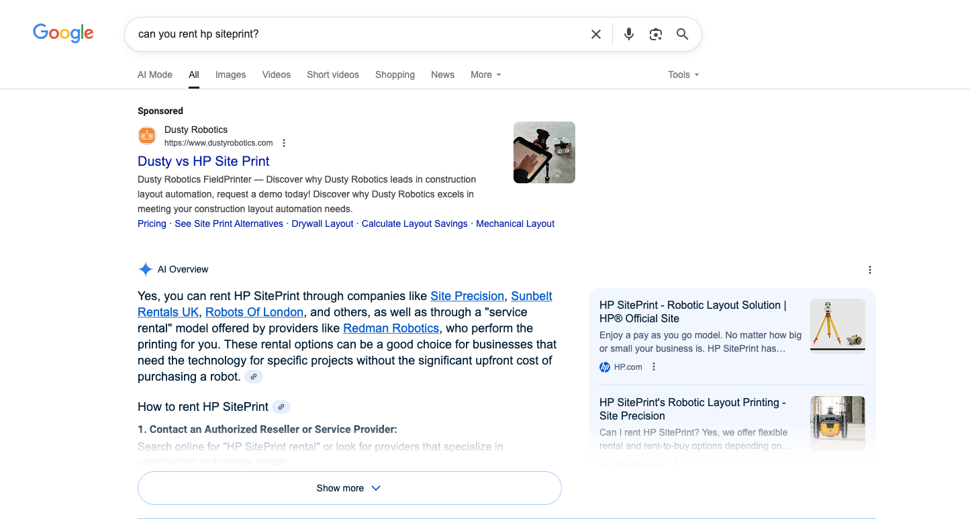
Task: Open the News tab
Action: pos(442,75)
